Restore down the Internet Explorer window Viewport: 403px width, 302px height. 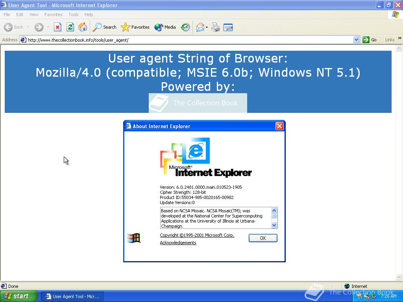(388, 5)
